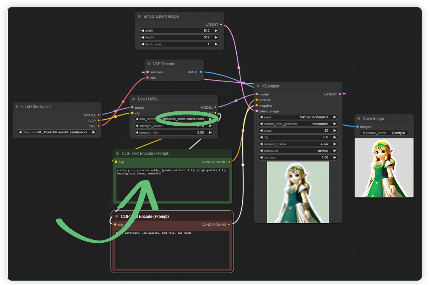The image size is (429, 285).
Task: Click VAE Decode's samples input port
Action: tap(148, 72)
